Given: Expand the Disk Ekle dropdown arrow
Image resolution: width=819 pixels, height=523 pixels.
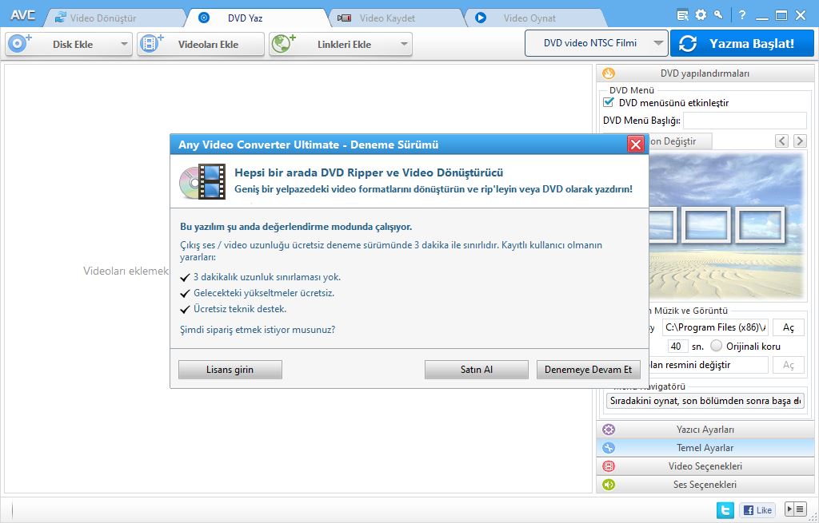Looking at the screenshot, I should (124, 45).
